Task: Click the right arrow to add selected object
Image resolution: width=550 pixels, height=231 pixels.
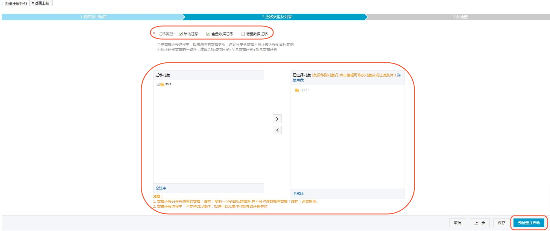Action: pos(277,119)
